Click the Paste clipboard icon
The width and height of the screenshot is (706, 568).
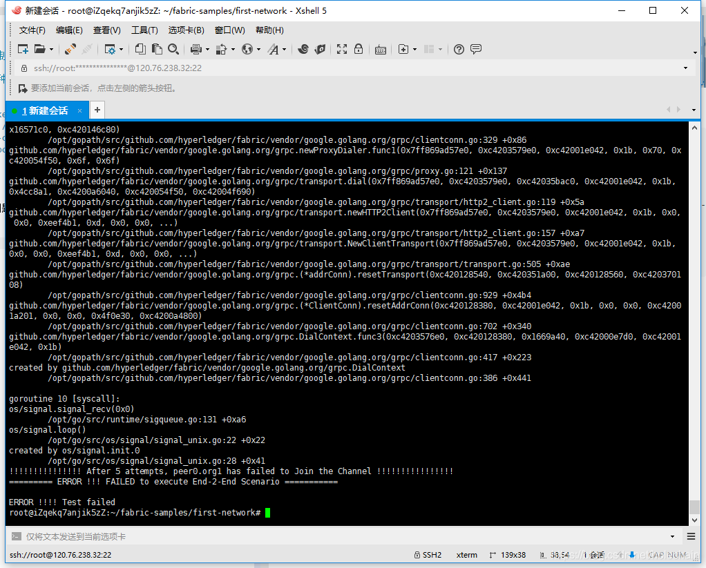[x=157, y=49]
